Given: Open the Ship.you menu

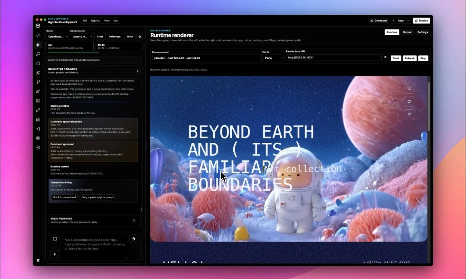Looking at the screenshot, I should click(x=95, y=21).
